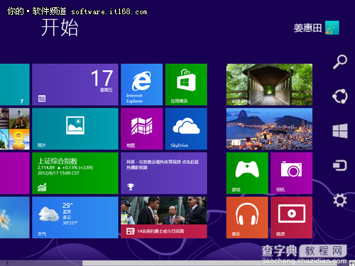The height and width of the screenshot is (266, 355).
Task: Open the Settings gear charm
Action: pyautogui.click(x=340, y=200)
